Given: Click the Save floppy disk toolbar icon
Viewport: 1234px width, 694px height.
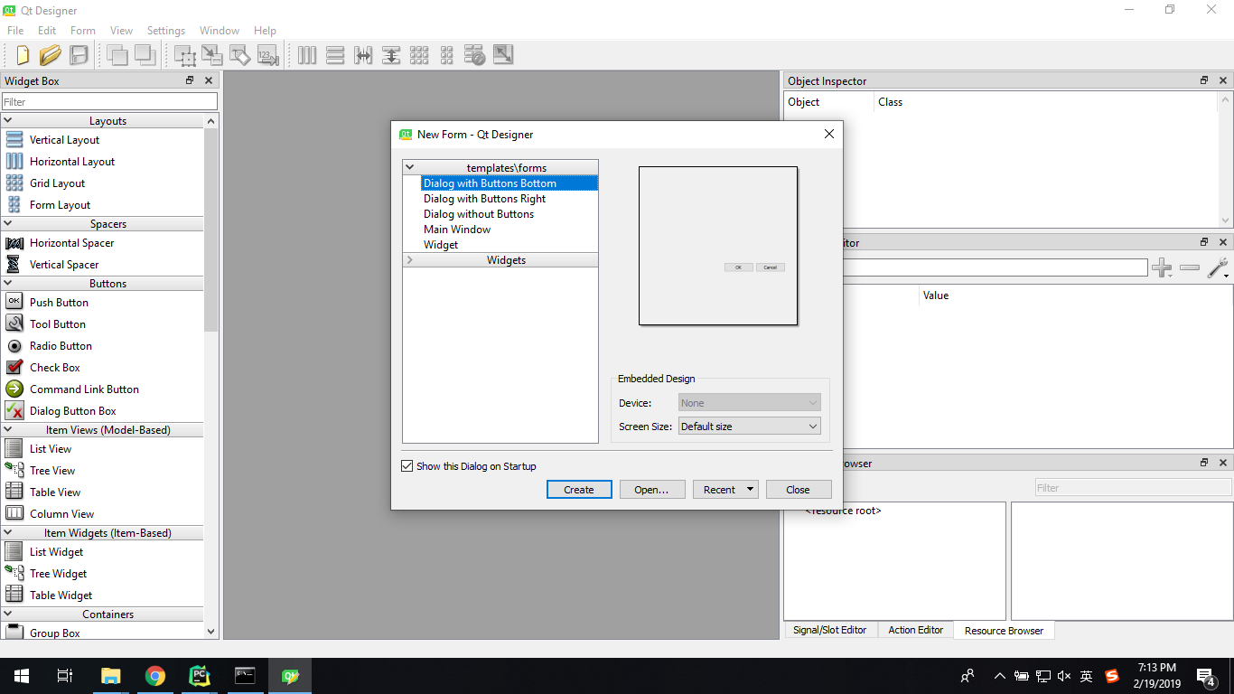Looking at the screenshot, I should (79, 55).
